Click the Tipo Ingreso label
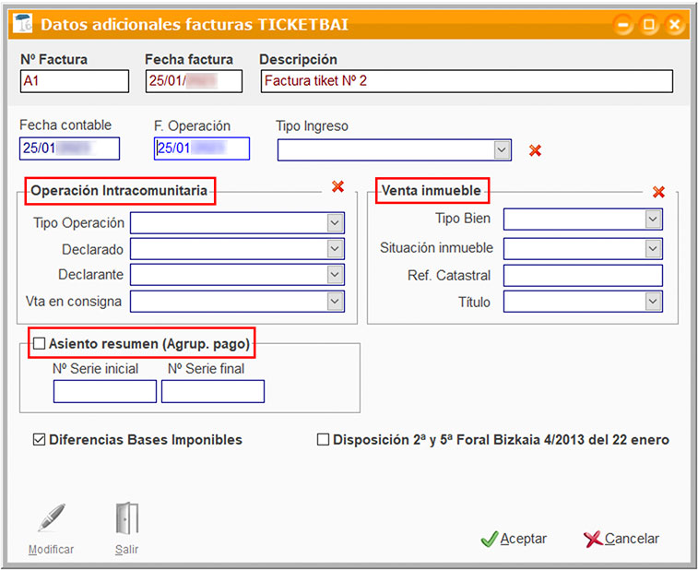 [x=312, y=126]
